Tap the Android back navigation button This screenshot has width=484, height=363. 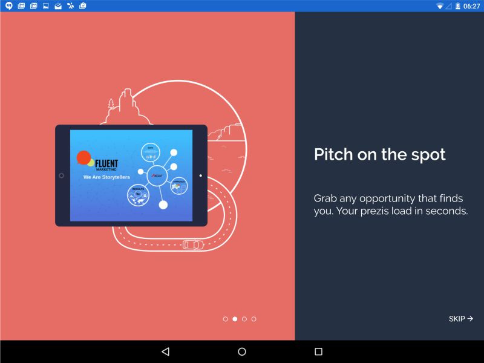click(166, 352)
